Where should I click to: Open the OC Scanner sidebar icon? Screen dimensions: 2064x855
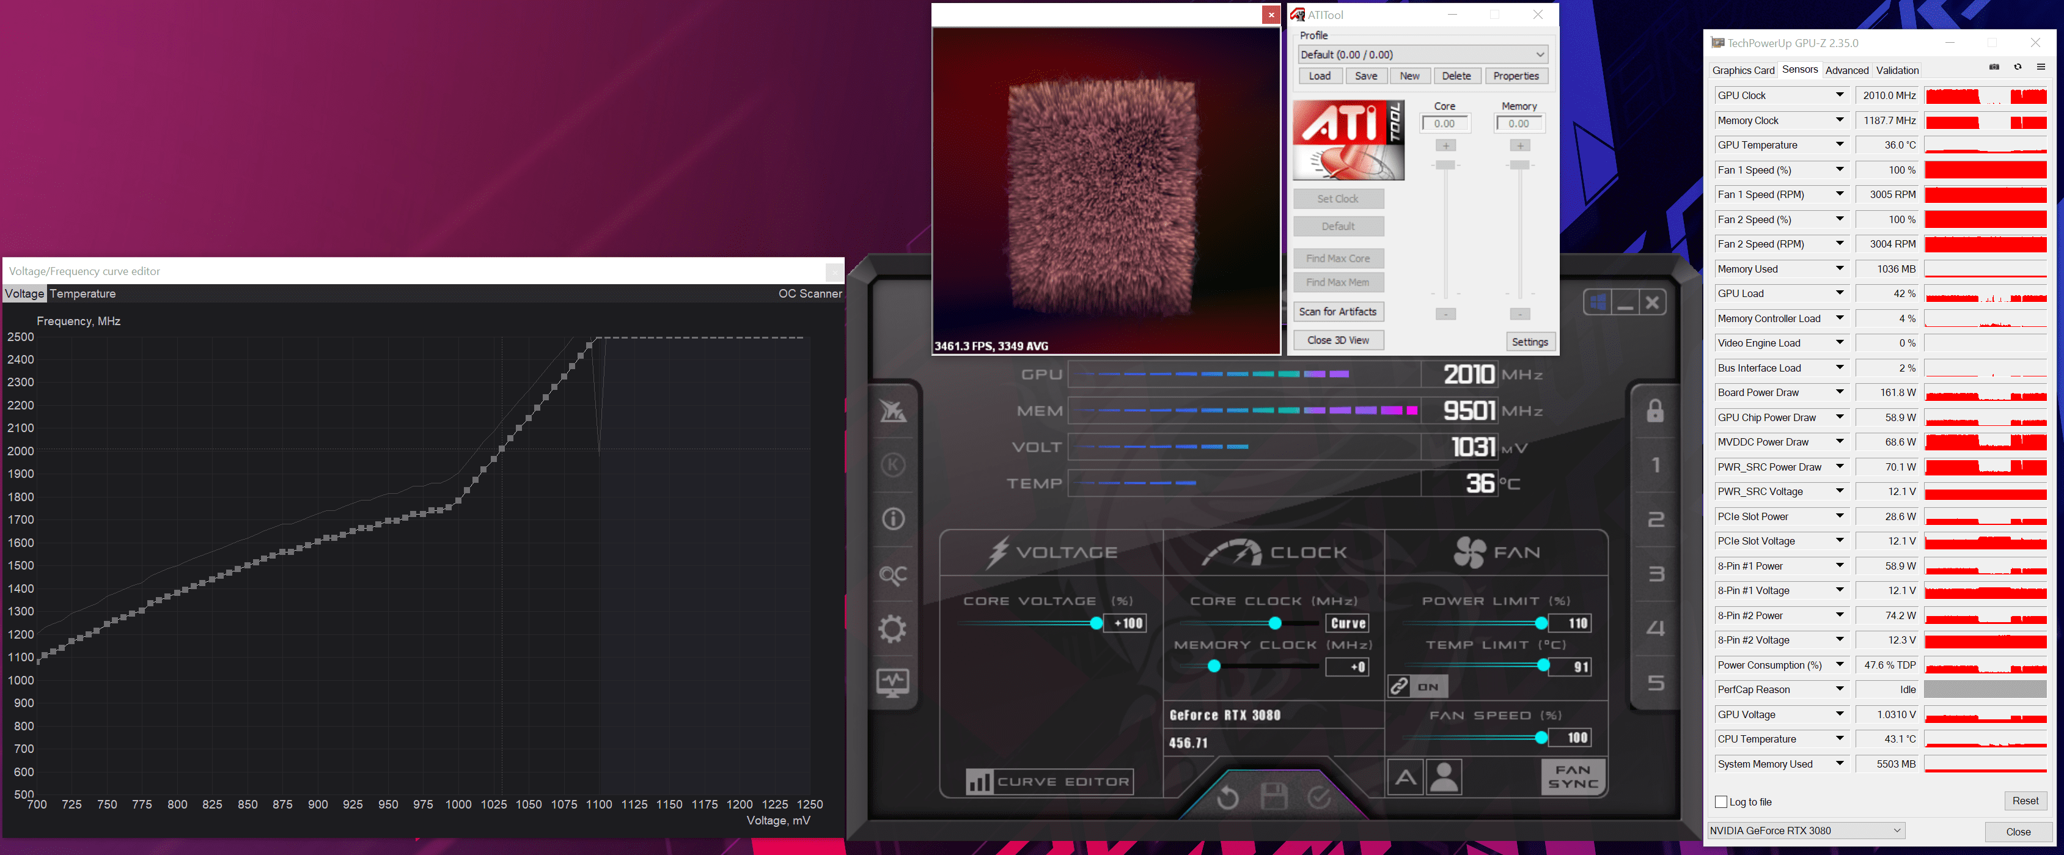pos(892,574)
